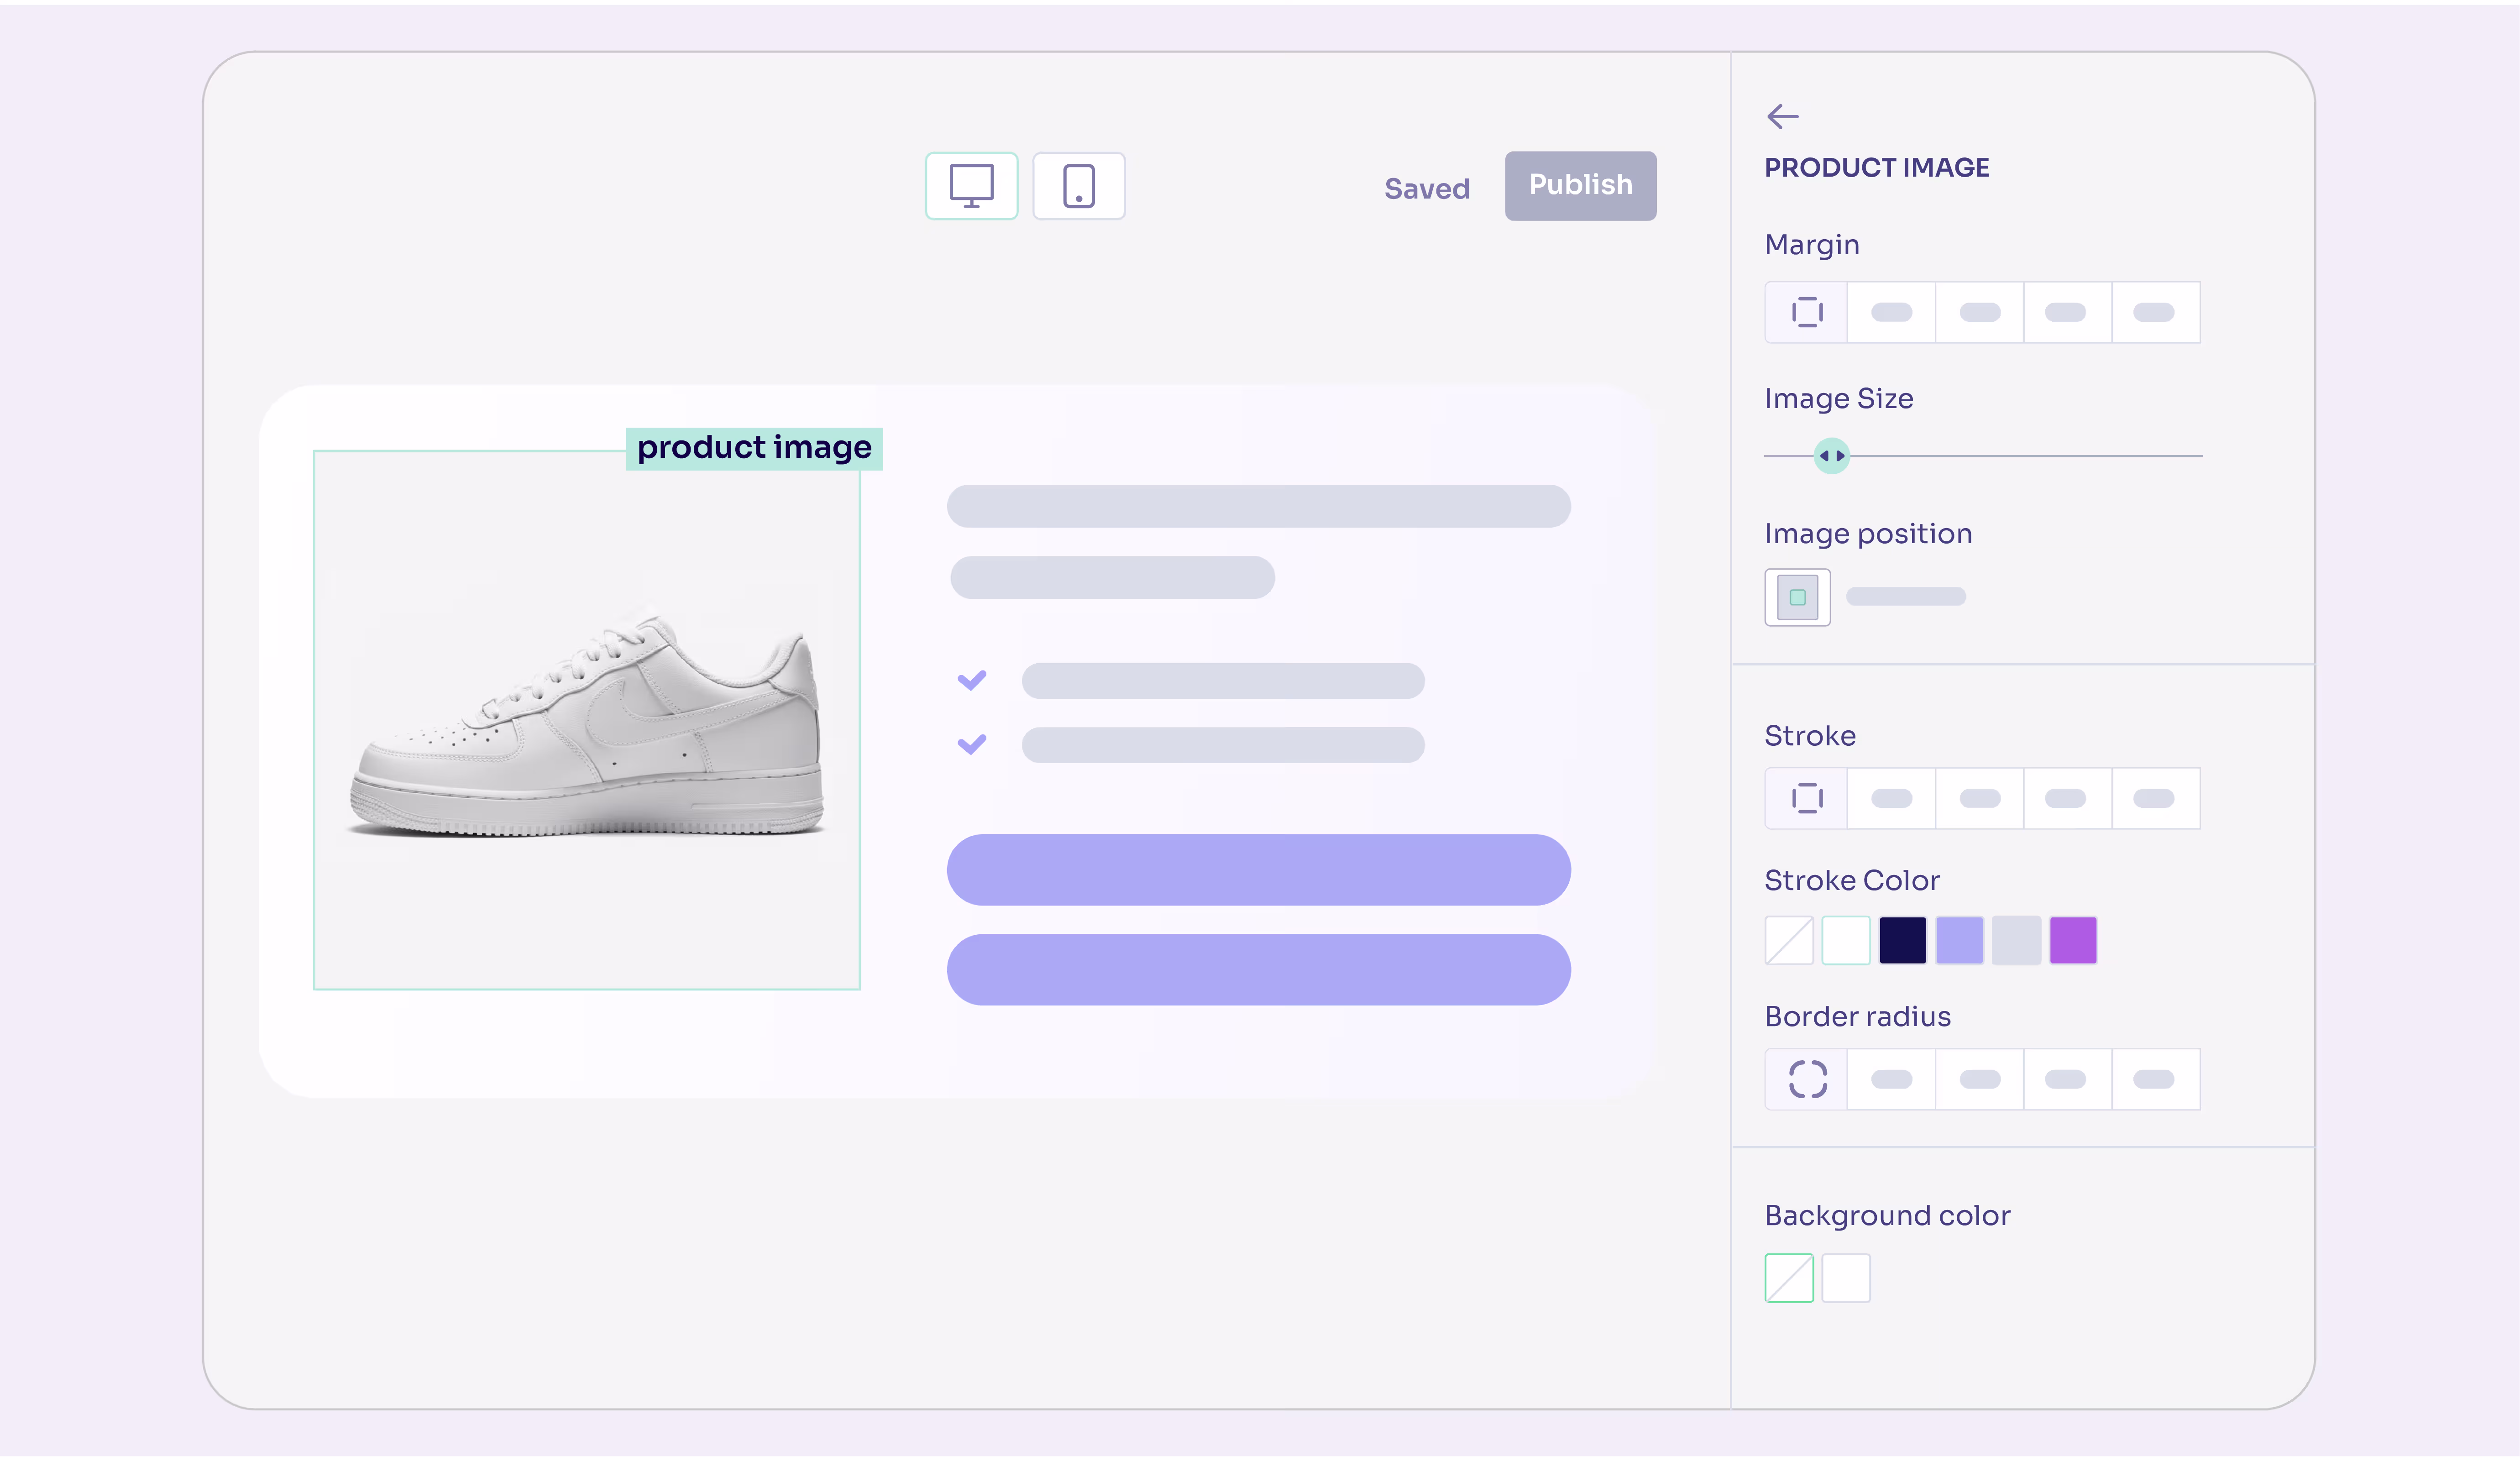Click the back arrow above Product Image
Screen dimensions: 2520x1461
point(1782,117)
